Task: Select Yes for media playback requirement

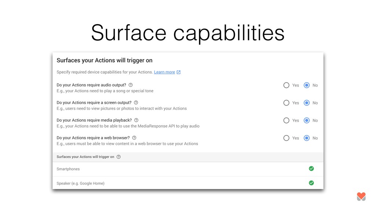Action: tap(286, 120)
